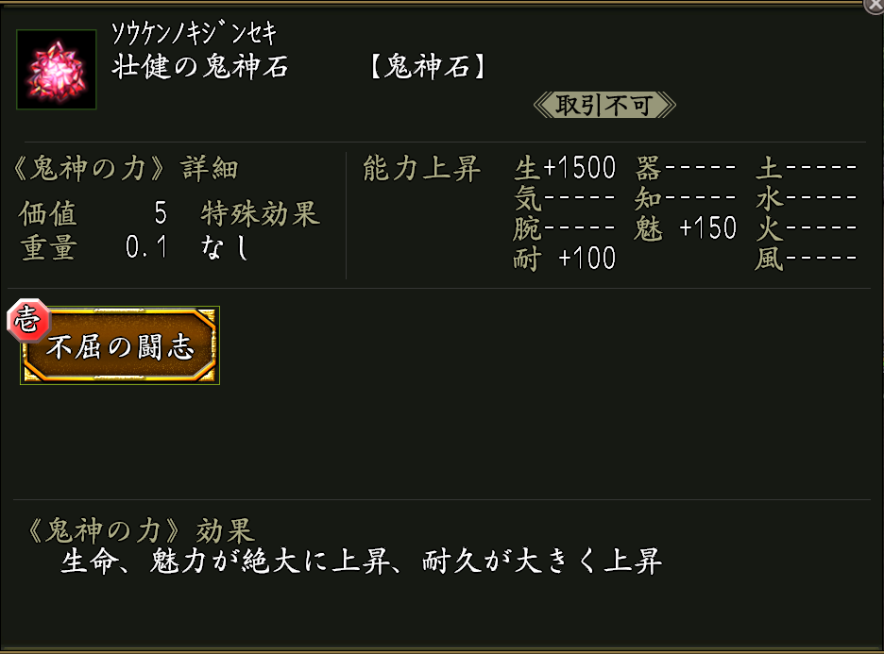Click the 魅 +150 charm stat

click(x=686, y=228)
